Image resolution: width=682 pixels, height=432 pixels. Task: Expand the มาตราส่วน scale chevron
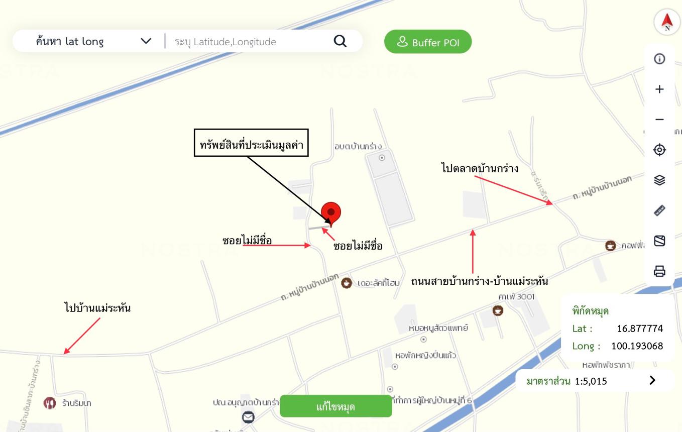652,380
